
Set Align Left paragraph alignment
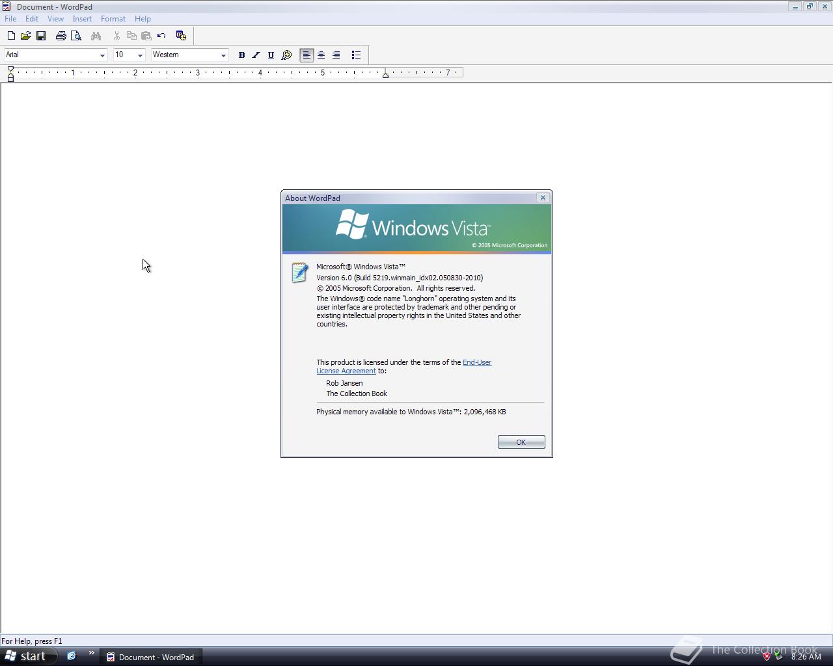tap(307, 55)
